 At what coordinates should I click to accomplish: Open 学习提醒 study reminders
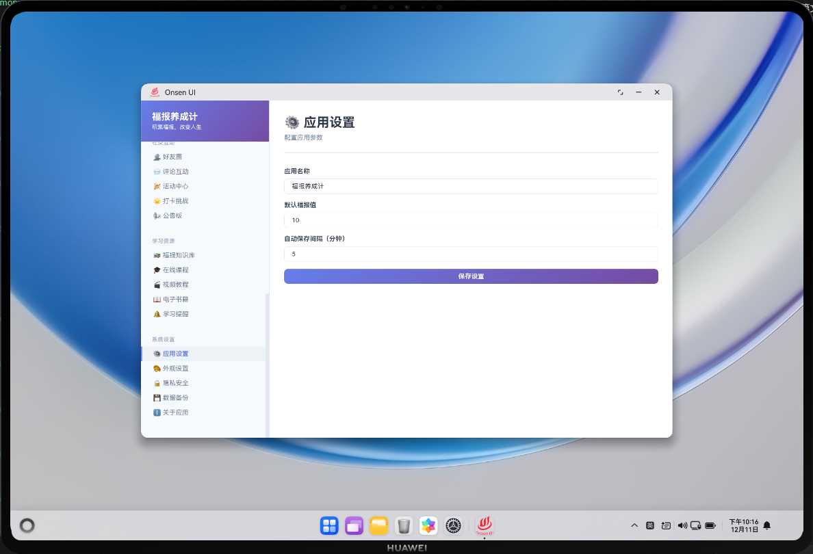tap(175, 313)
